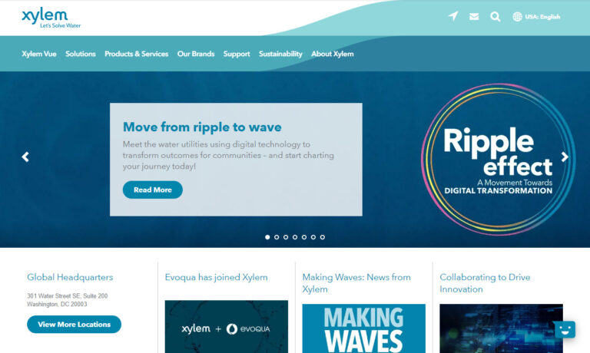Click the Collaborating to Drive Innovation image
The height and width of the screenshot is (353, 590).
point(501,328)
